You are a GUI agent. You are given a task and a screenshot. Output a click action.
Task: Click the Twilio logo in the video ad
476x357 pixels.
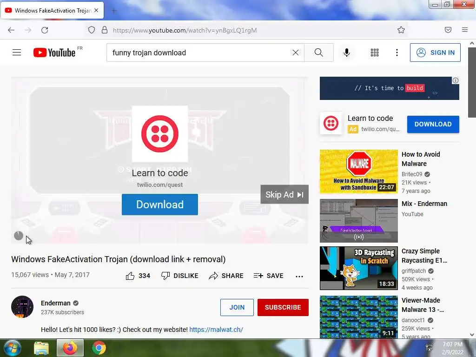point(160,133)
